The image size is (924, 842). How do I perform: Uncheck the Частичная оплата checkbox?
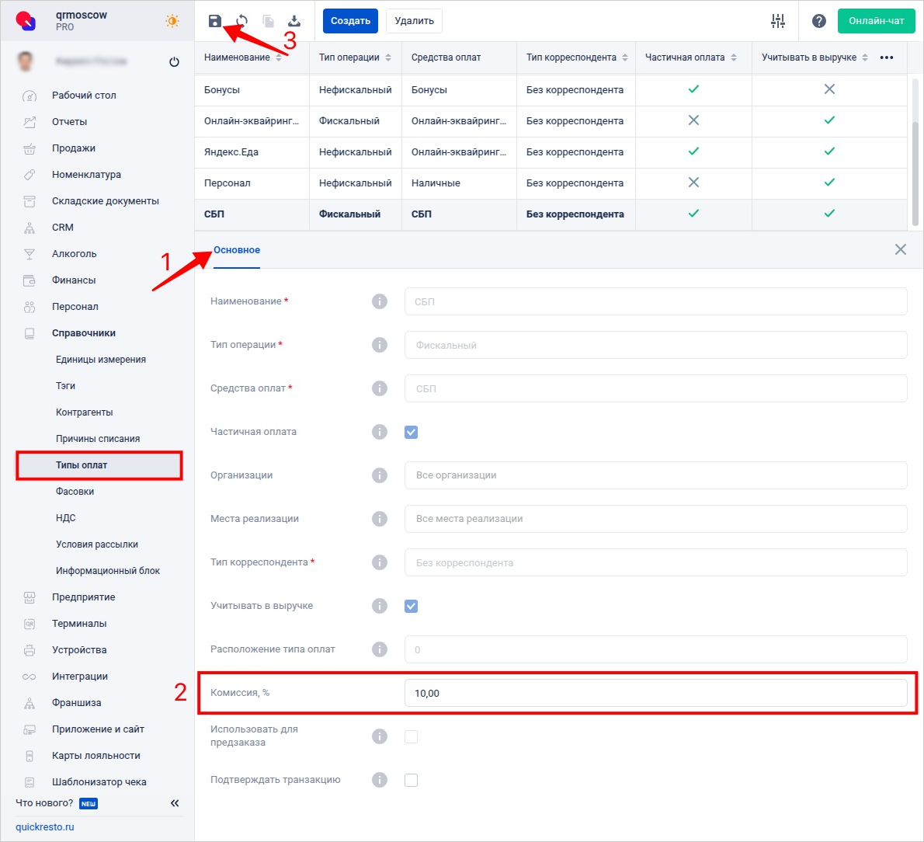(412, 432)
